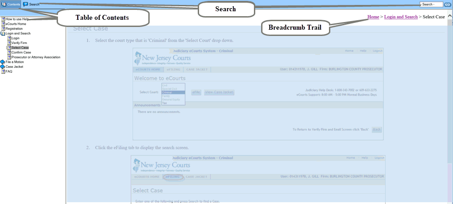Screen dimensions: 453x204
Task: Open Prosecutor or Attorney Association topic
Action: click(36, 57)
